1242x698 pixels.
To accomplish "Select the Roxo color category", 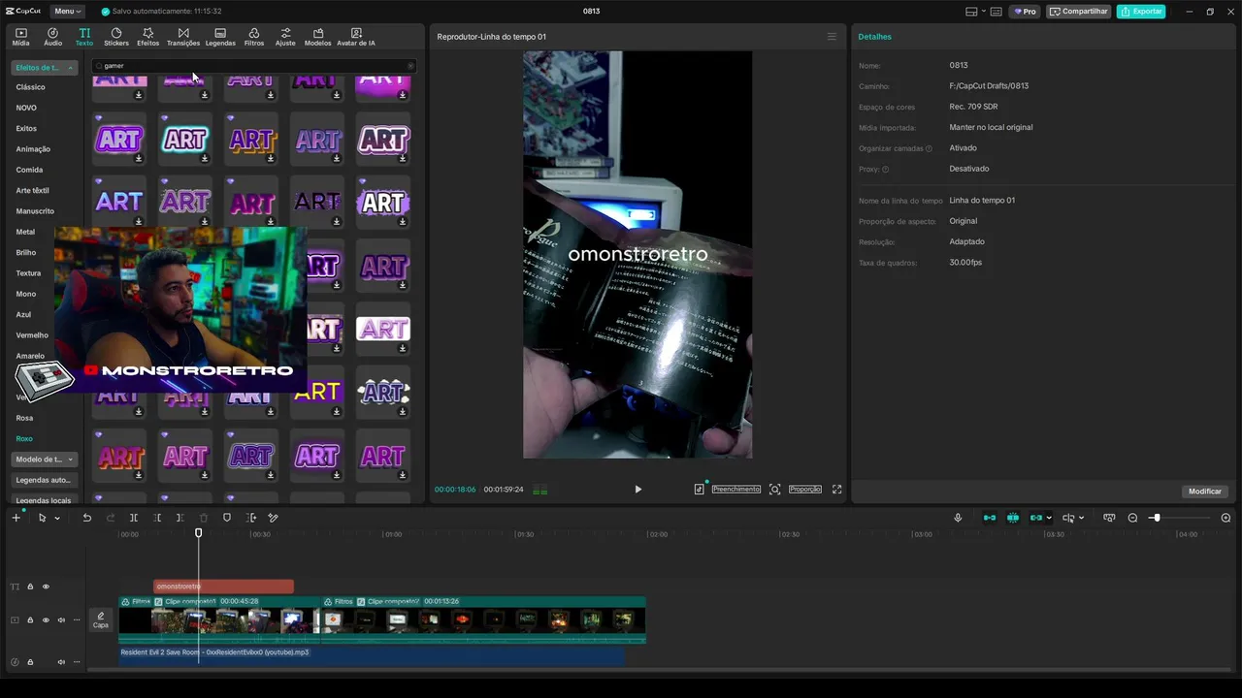I will point(24,439).
